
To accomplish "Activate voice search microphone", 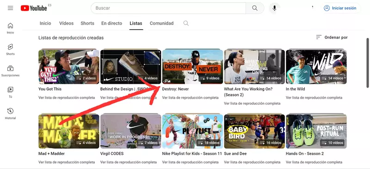I will click(274, 8).
